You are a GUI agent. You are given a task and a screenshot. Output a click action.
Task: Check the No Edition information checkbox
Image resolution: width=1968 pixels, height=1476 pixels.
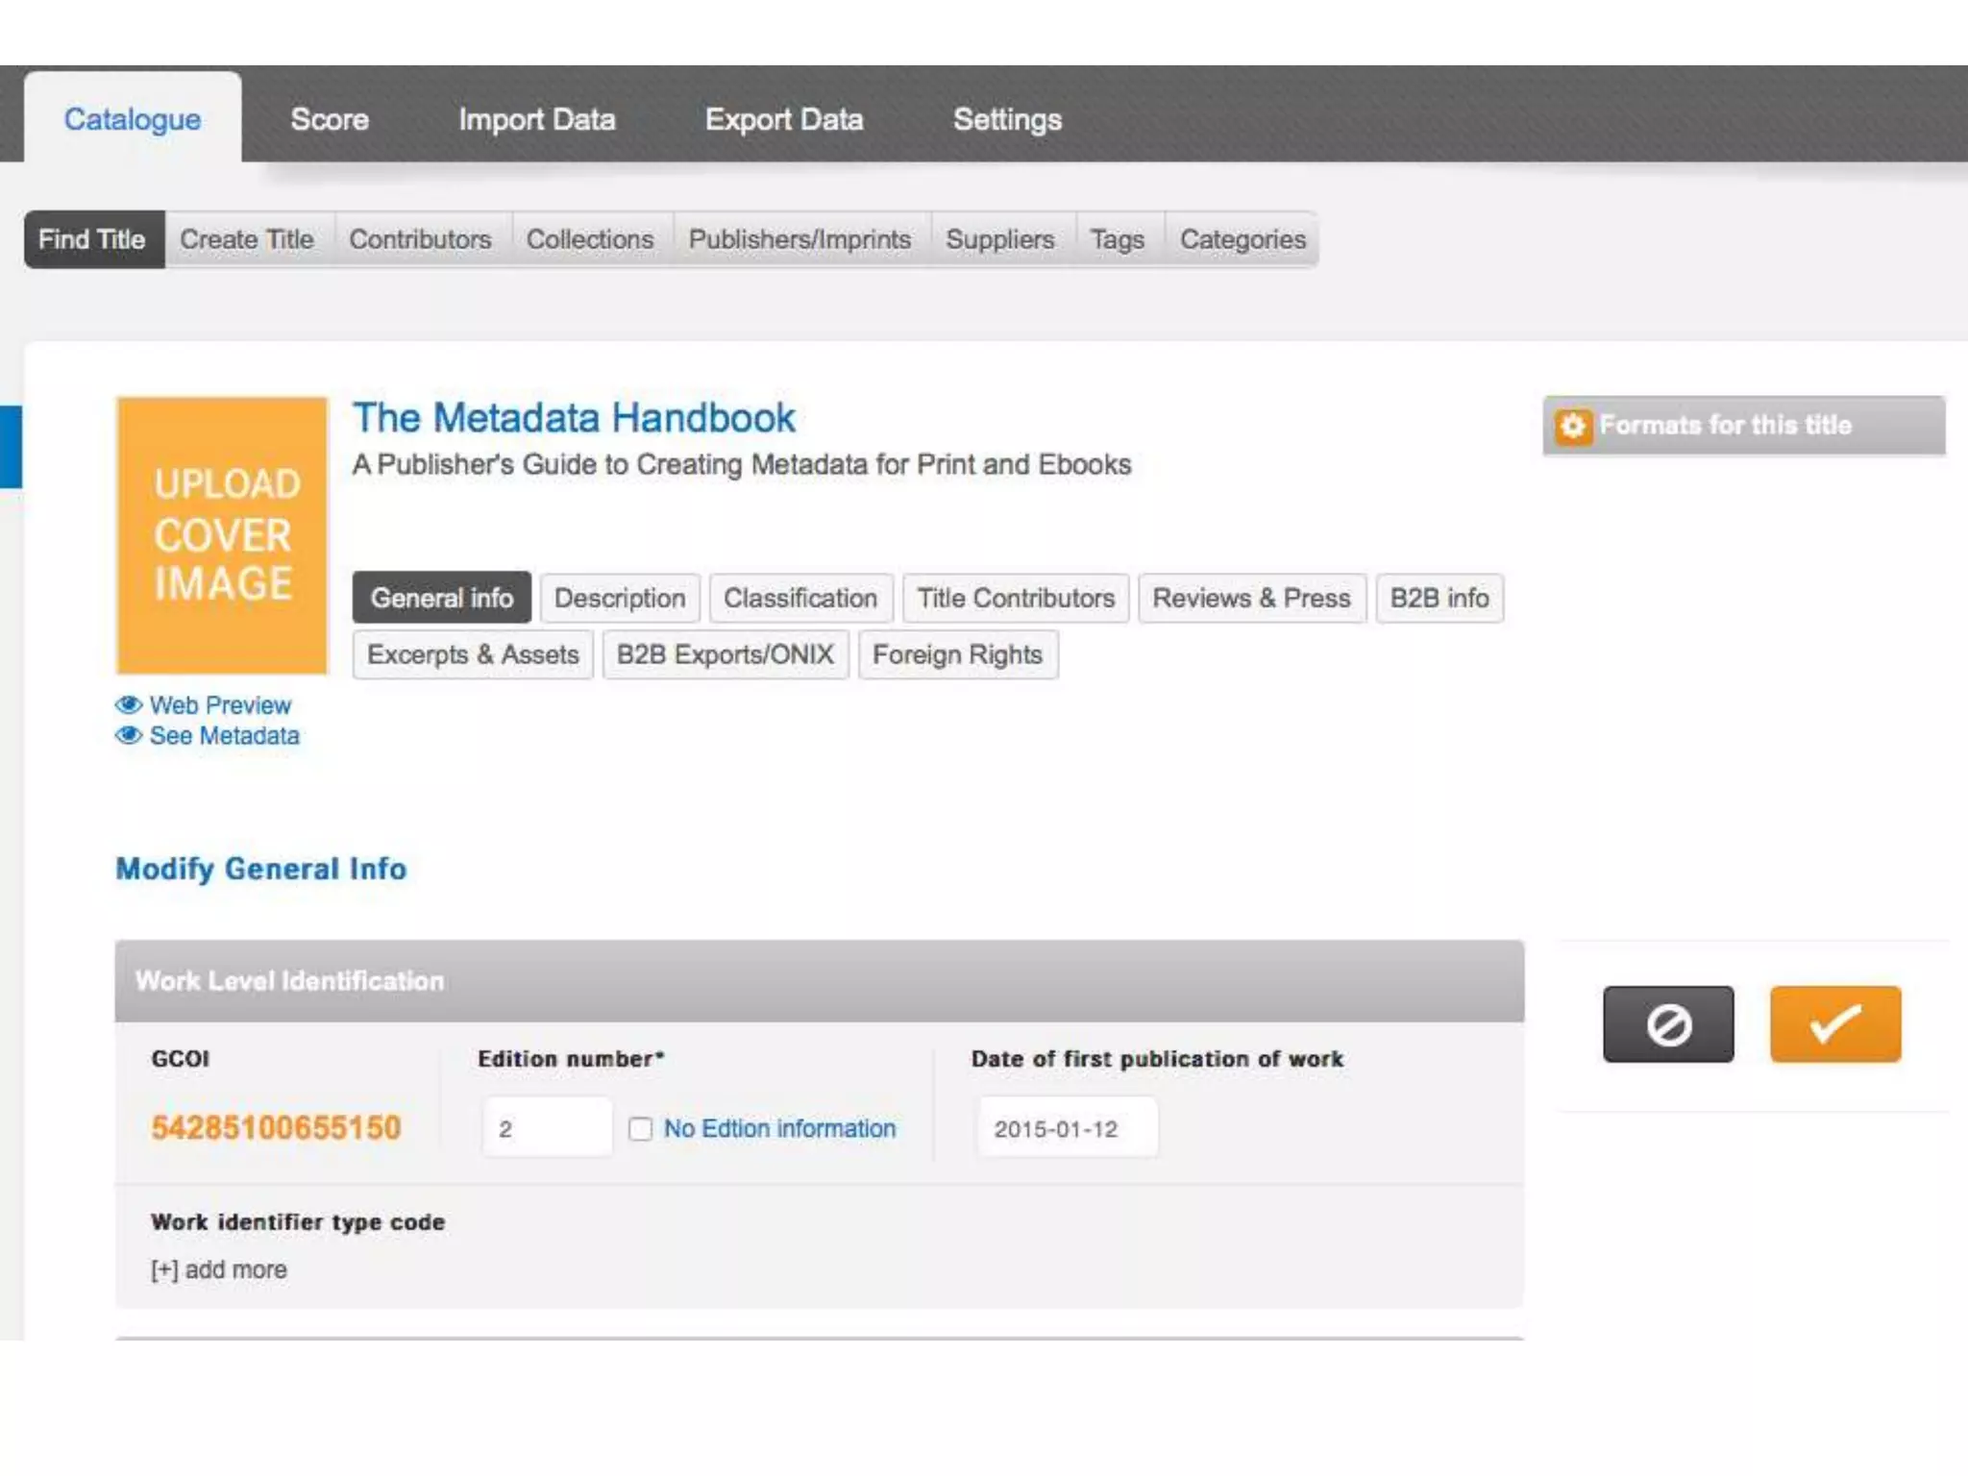pos(640,1128)
